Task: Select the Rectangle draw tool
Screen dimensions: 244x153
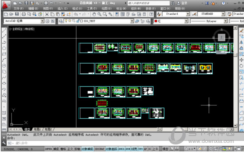Action: click(4, 54)
